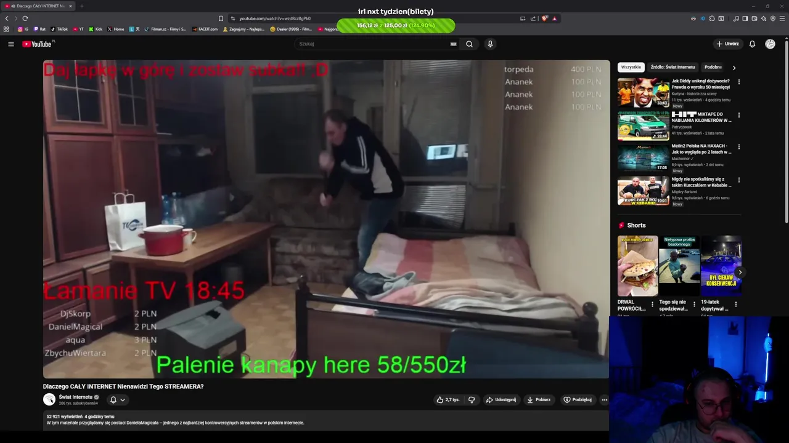Show more filter chips with the right arrow
Screen dimensions: 789x443
coord(734,68)
